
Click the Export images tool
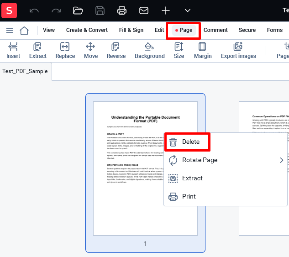click(238, 51)
